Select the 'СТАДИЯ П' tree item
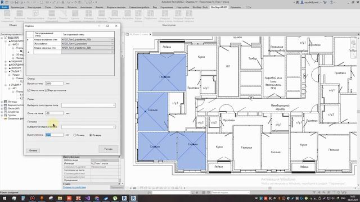360x202 pixels. click(x=16, y=71)
